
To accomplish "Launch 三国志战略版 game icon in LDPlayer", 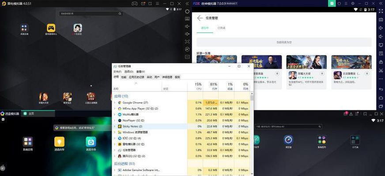I will (x=91, y=97).
